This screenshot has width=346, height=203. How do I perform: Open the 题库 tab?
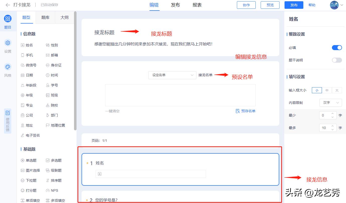tap(45, 18)
